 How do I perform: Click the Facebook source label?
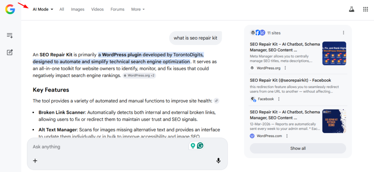point(266,99)
